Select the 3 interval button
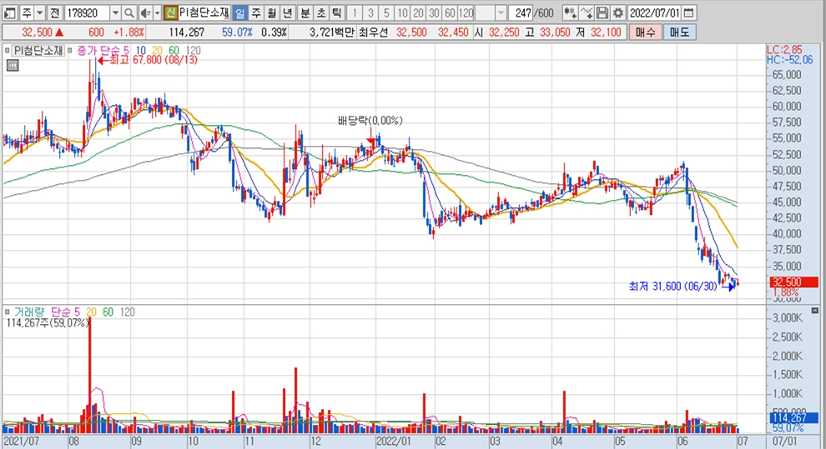Image resolution: width=826 pixels, height=449 pixels. (370, 12)
